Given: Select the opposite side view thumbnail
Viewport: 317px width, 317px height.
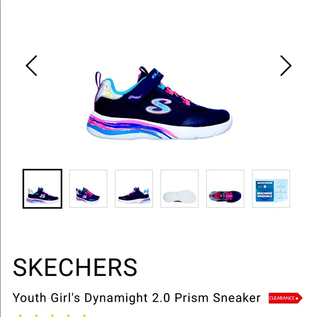Looking at the screenshot, I should tap(134, 189).
